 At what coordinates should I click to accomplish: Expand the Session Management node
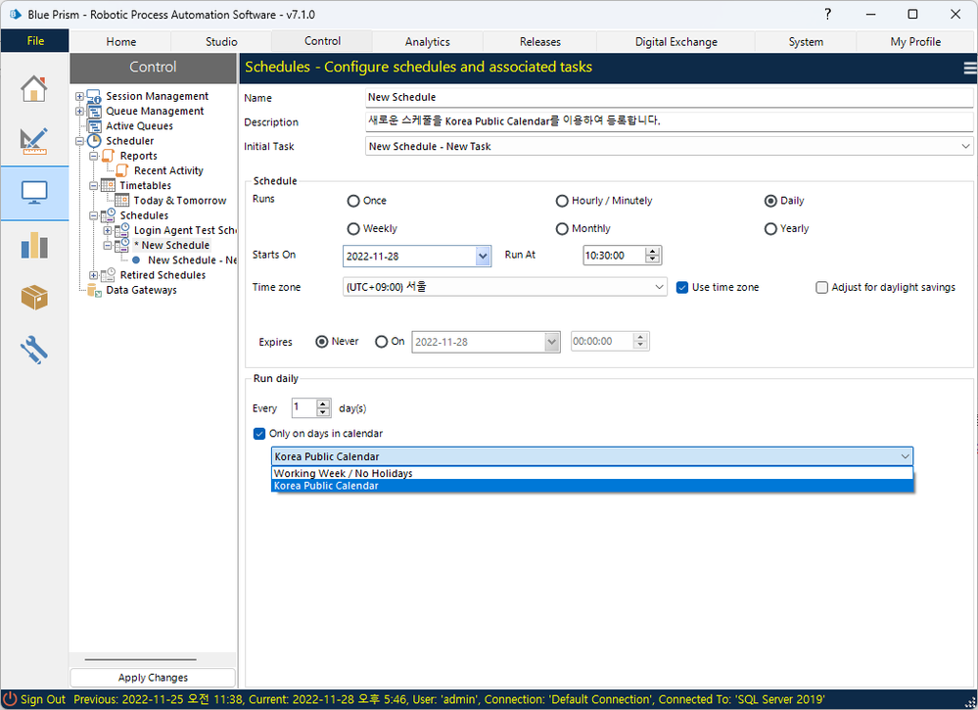80,97
